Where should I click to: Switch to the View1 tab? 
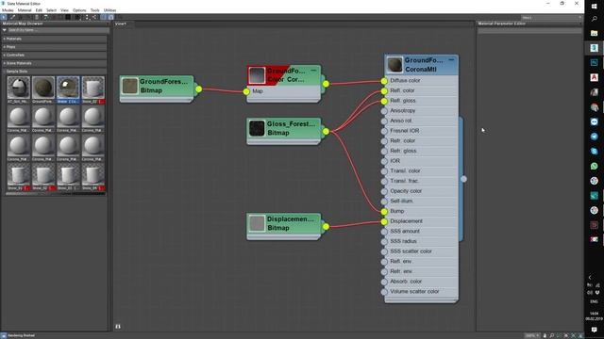tap(121, 24)
